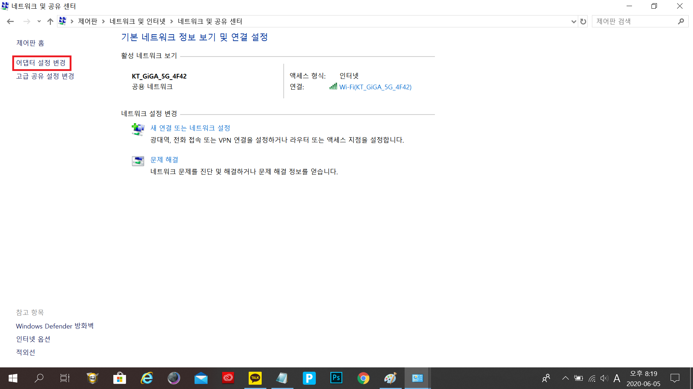Open Windows Defender 방화벽 link
Image resolution: width=693 pixels, height=389 pixels.
tap(55, 326)
